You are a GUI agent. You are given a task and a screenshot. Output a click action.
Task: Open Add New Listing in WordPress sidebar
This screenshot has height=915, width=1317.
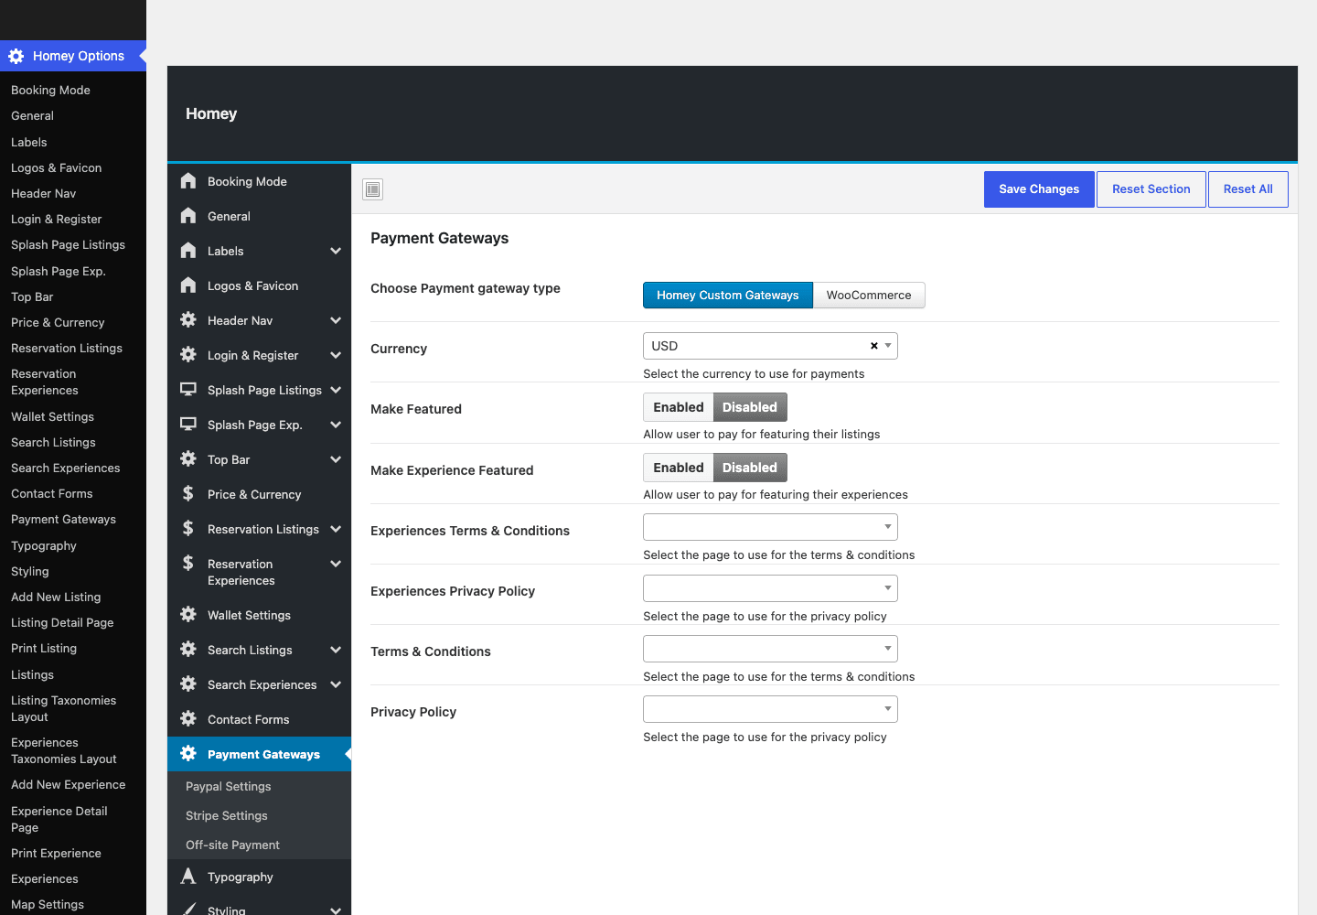[x=56, y=597]
